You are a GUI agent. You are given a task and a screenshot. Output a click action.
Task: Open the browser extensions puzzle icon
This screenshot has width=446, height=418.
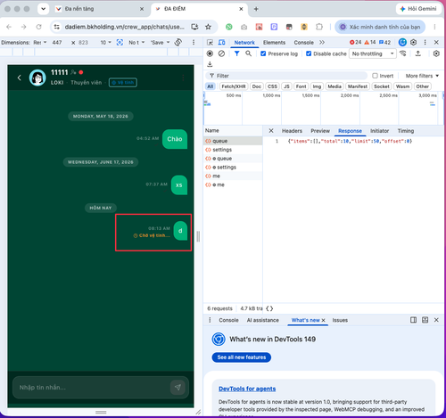point(319,27)
